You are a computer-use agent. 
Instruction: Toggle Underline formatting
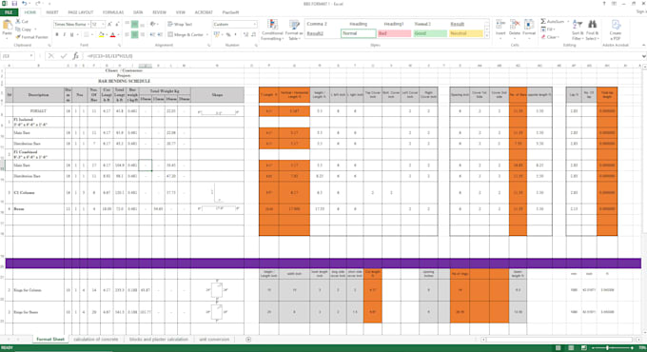pos(71,34)
